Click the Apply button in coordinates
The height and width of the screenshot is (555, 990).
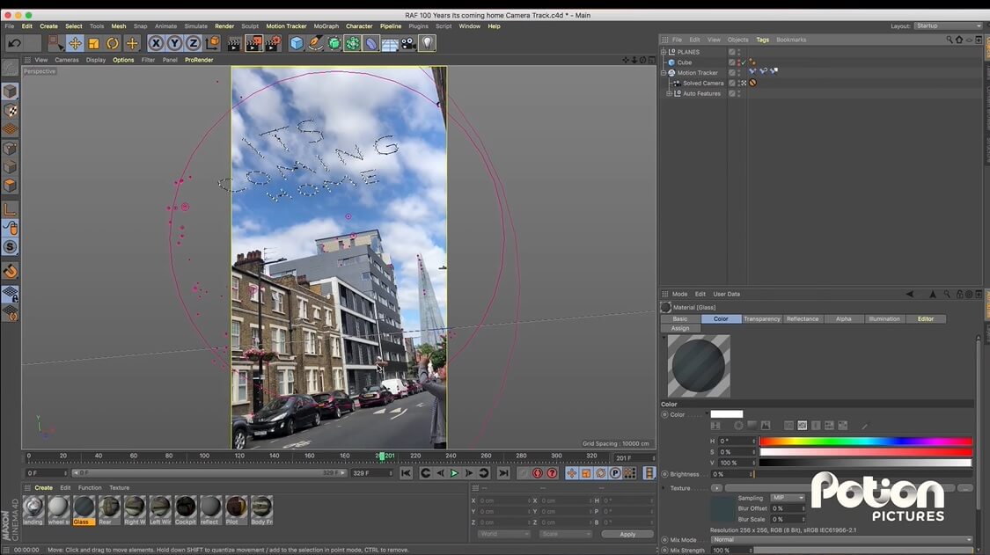(627, 534)
